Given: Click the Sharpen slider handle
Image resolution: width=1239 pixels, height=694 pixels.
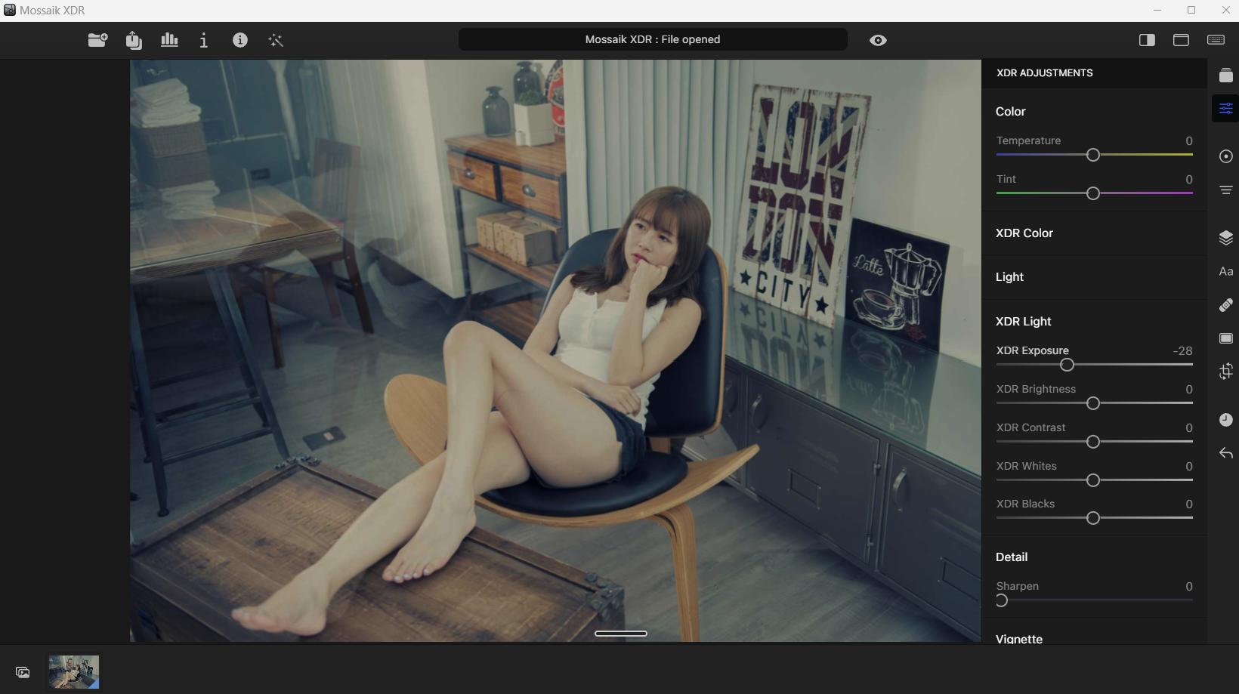Looking at the screenshot, I should point(1002,600).
